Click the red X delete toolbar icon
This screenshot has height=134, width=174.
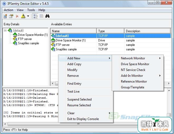[17, 16]
